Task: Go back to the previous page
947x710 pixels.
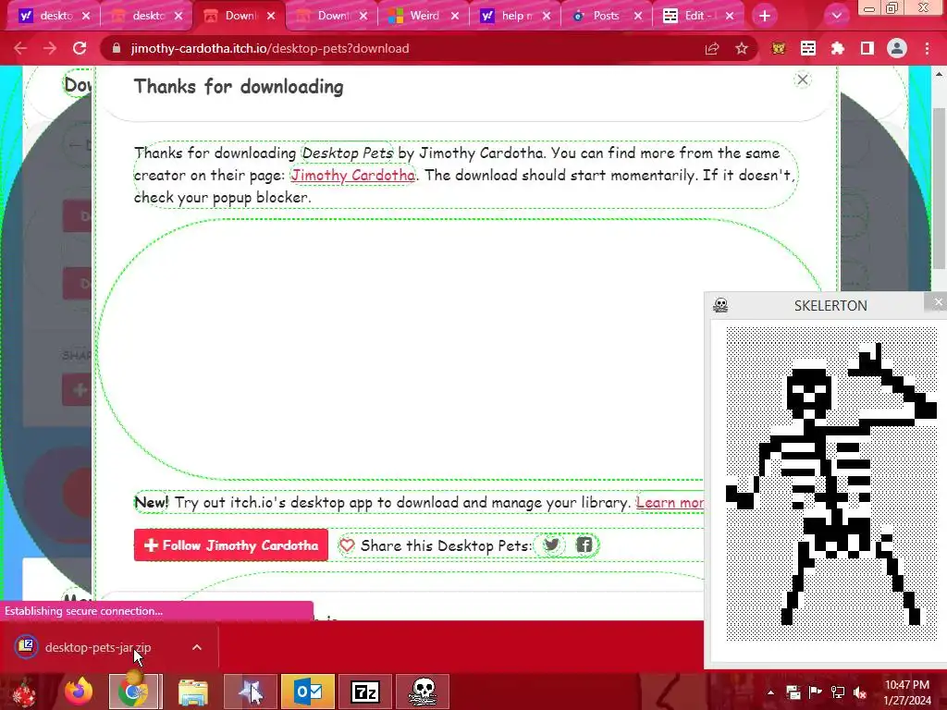Action: (x=20, y=48)
